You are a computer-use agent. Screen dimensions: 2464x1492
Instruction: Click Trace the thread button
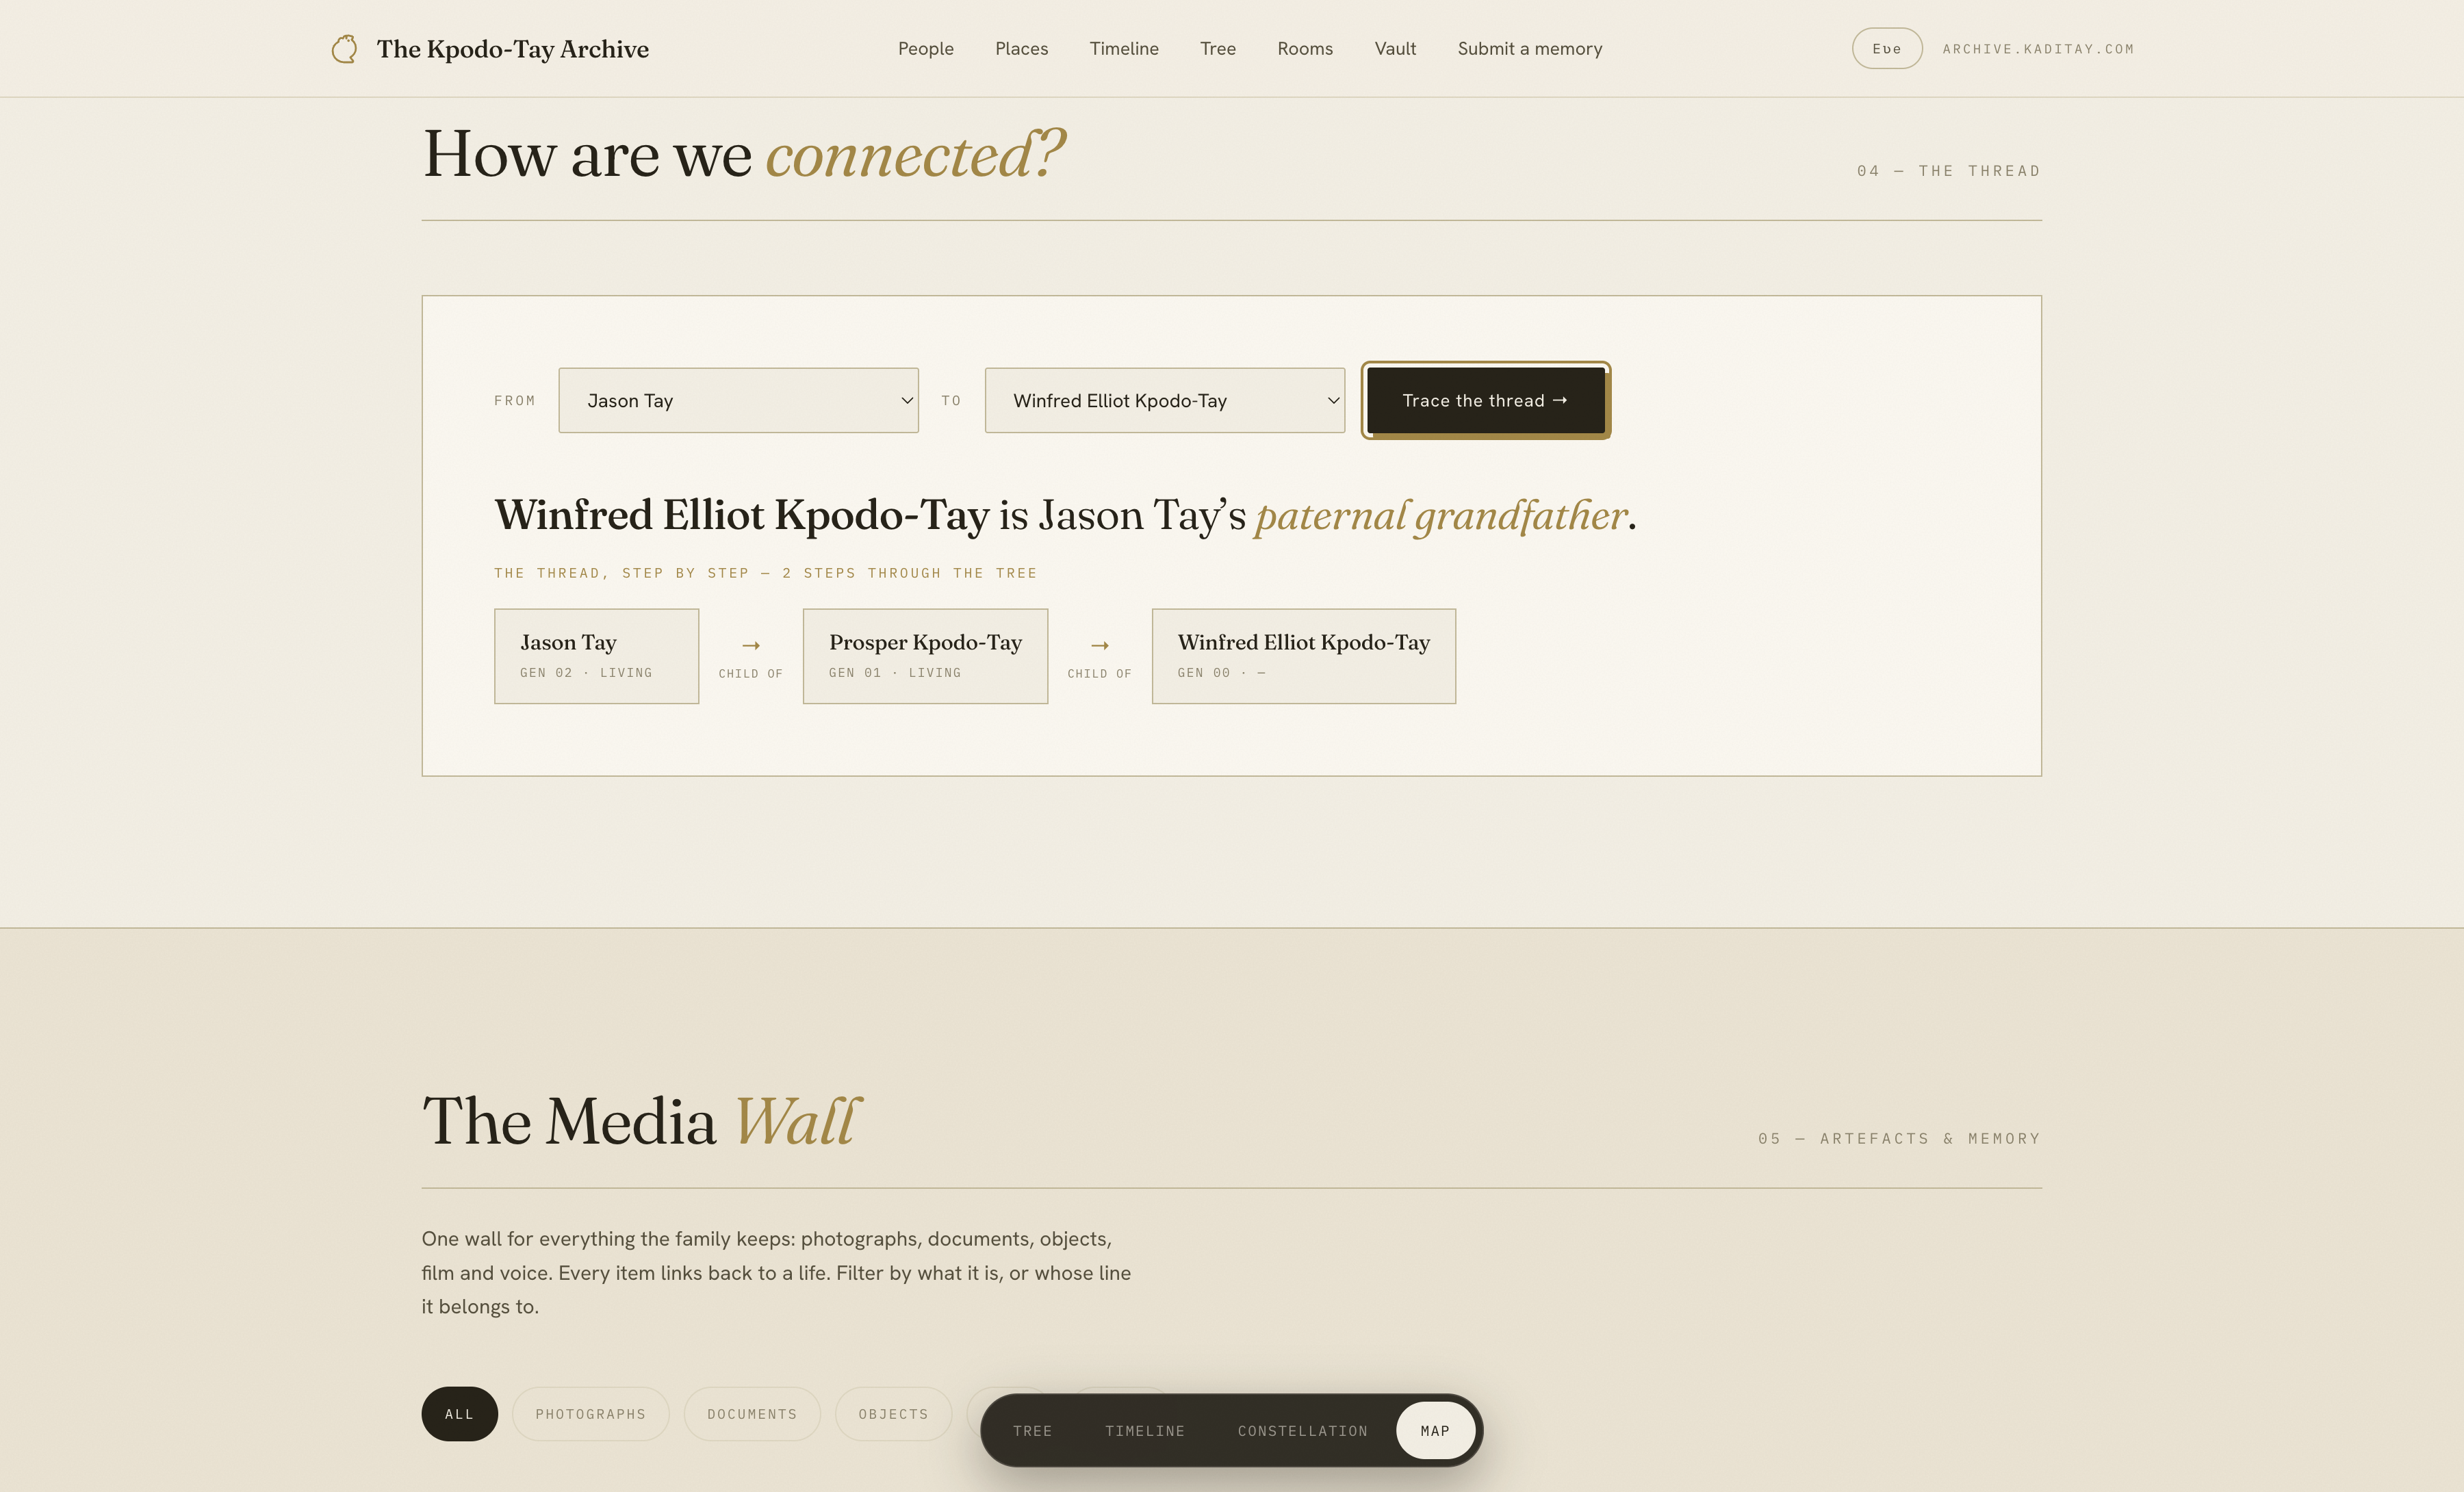(x=1485, y=400)
